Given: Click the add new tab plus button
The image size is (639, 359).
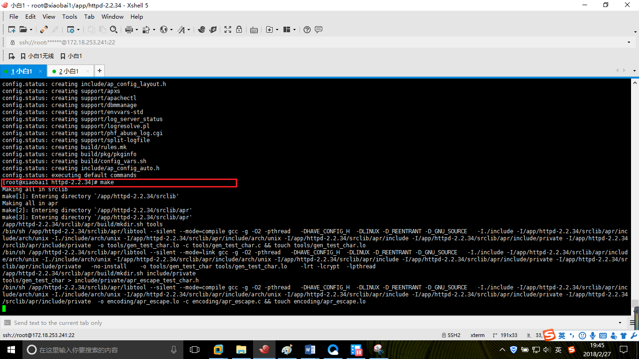Looking at the screenshot, I should [99, 71].
